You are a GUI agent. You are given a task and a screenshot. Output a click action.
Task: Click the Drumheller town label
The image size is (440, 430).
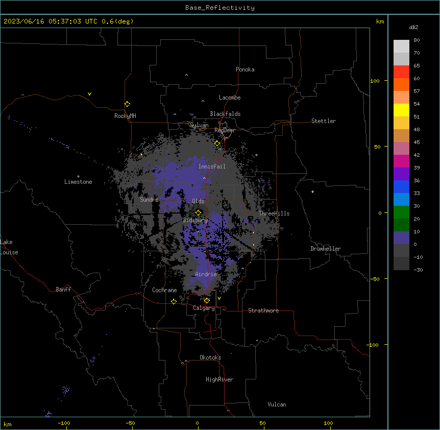(326, 249)
